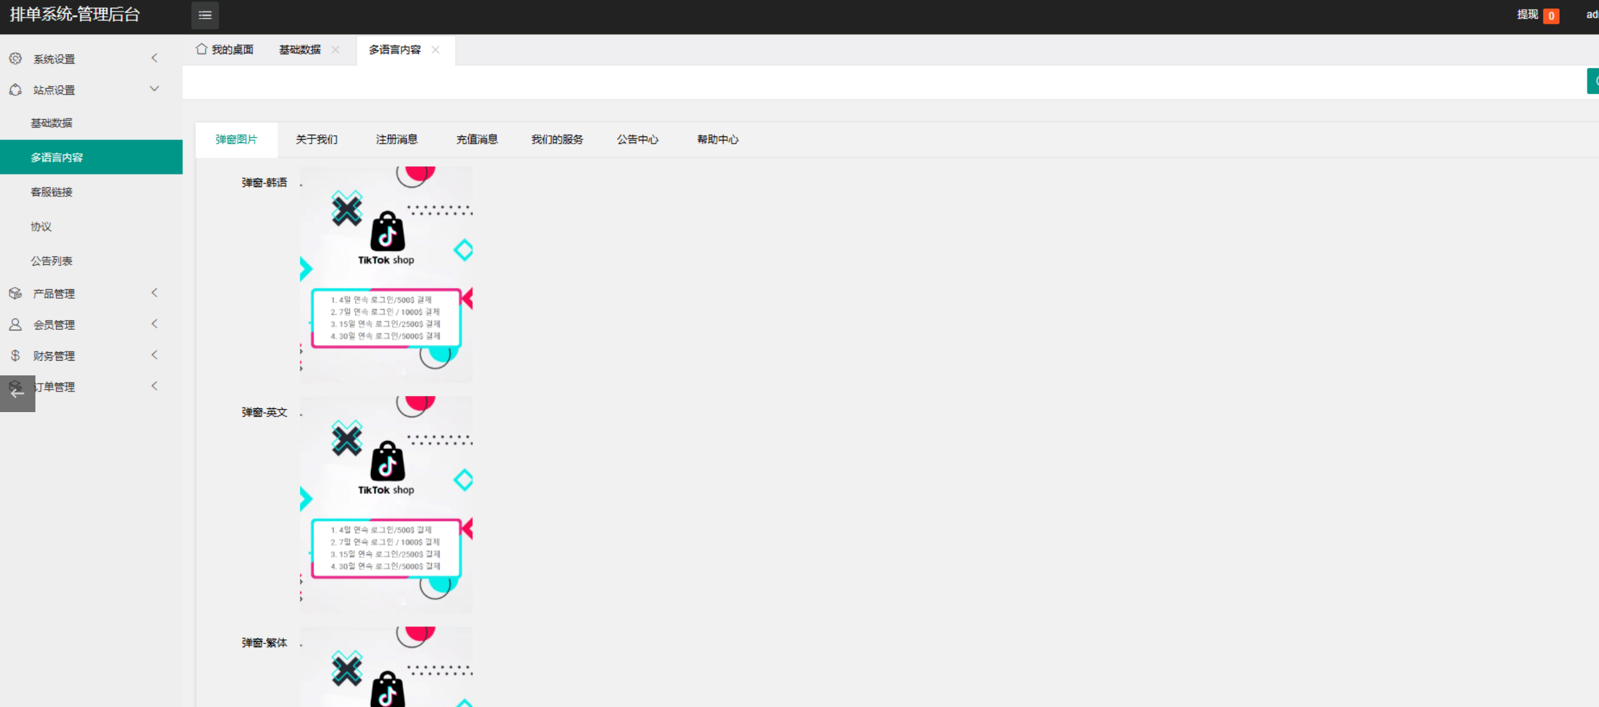1599x707 pixels.
Task: Click the 系统设置 gear icon
Action: point(15,59)
